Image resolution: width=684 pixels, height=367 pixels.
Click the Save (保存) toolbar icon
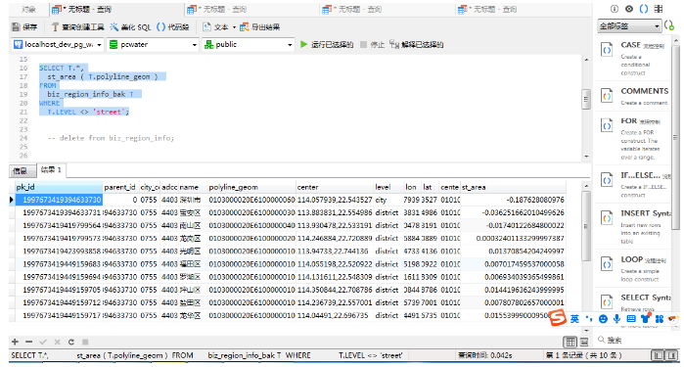[x=24, y=27]
